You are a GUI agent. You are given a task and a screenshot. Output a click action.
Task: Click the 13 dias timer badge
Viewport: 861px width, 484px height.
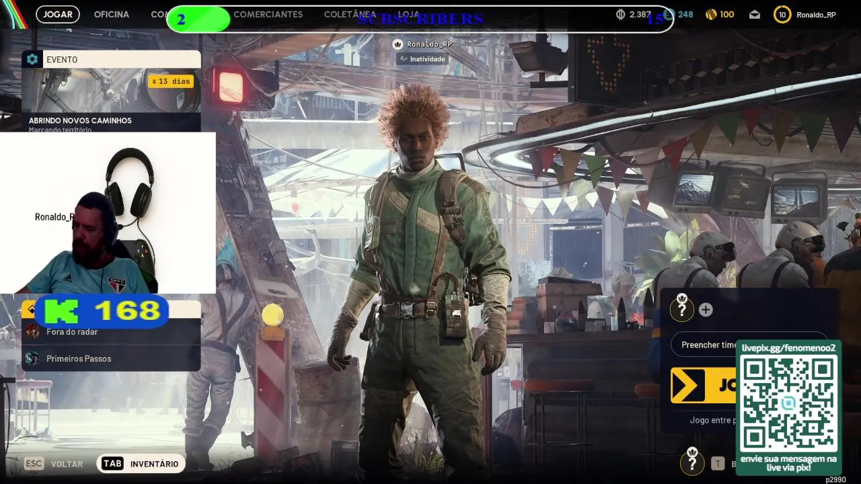172,81
